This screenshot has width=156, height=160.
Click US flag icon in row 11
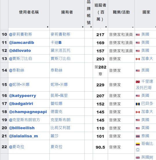coord(138,43)
